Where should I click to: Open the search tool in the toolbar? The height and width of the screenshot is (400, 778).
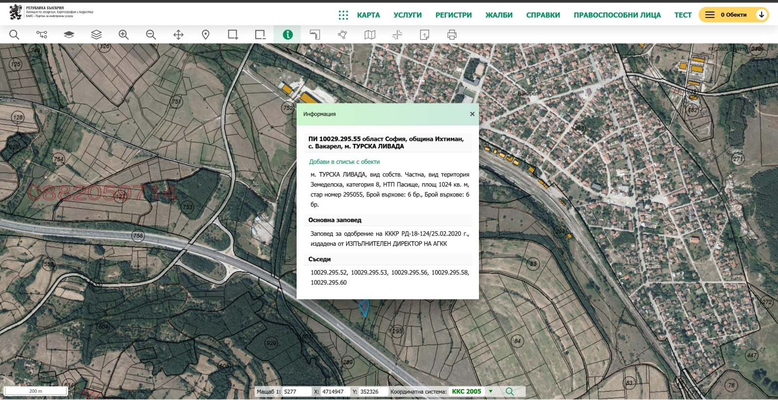(x=14, y=35)
